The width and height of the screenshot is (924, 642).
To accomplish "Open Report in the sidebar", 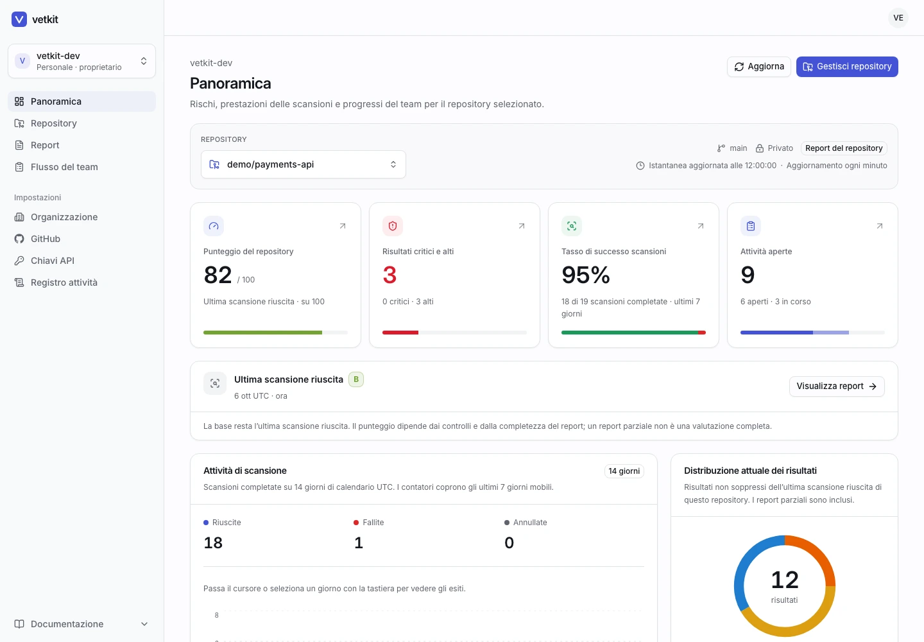I will pos(81,145).
